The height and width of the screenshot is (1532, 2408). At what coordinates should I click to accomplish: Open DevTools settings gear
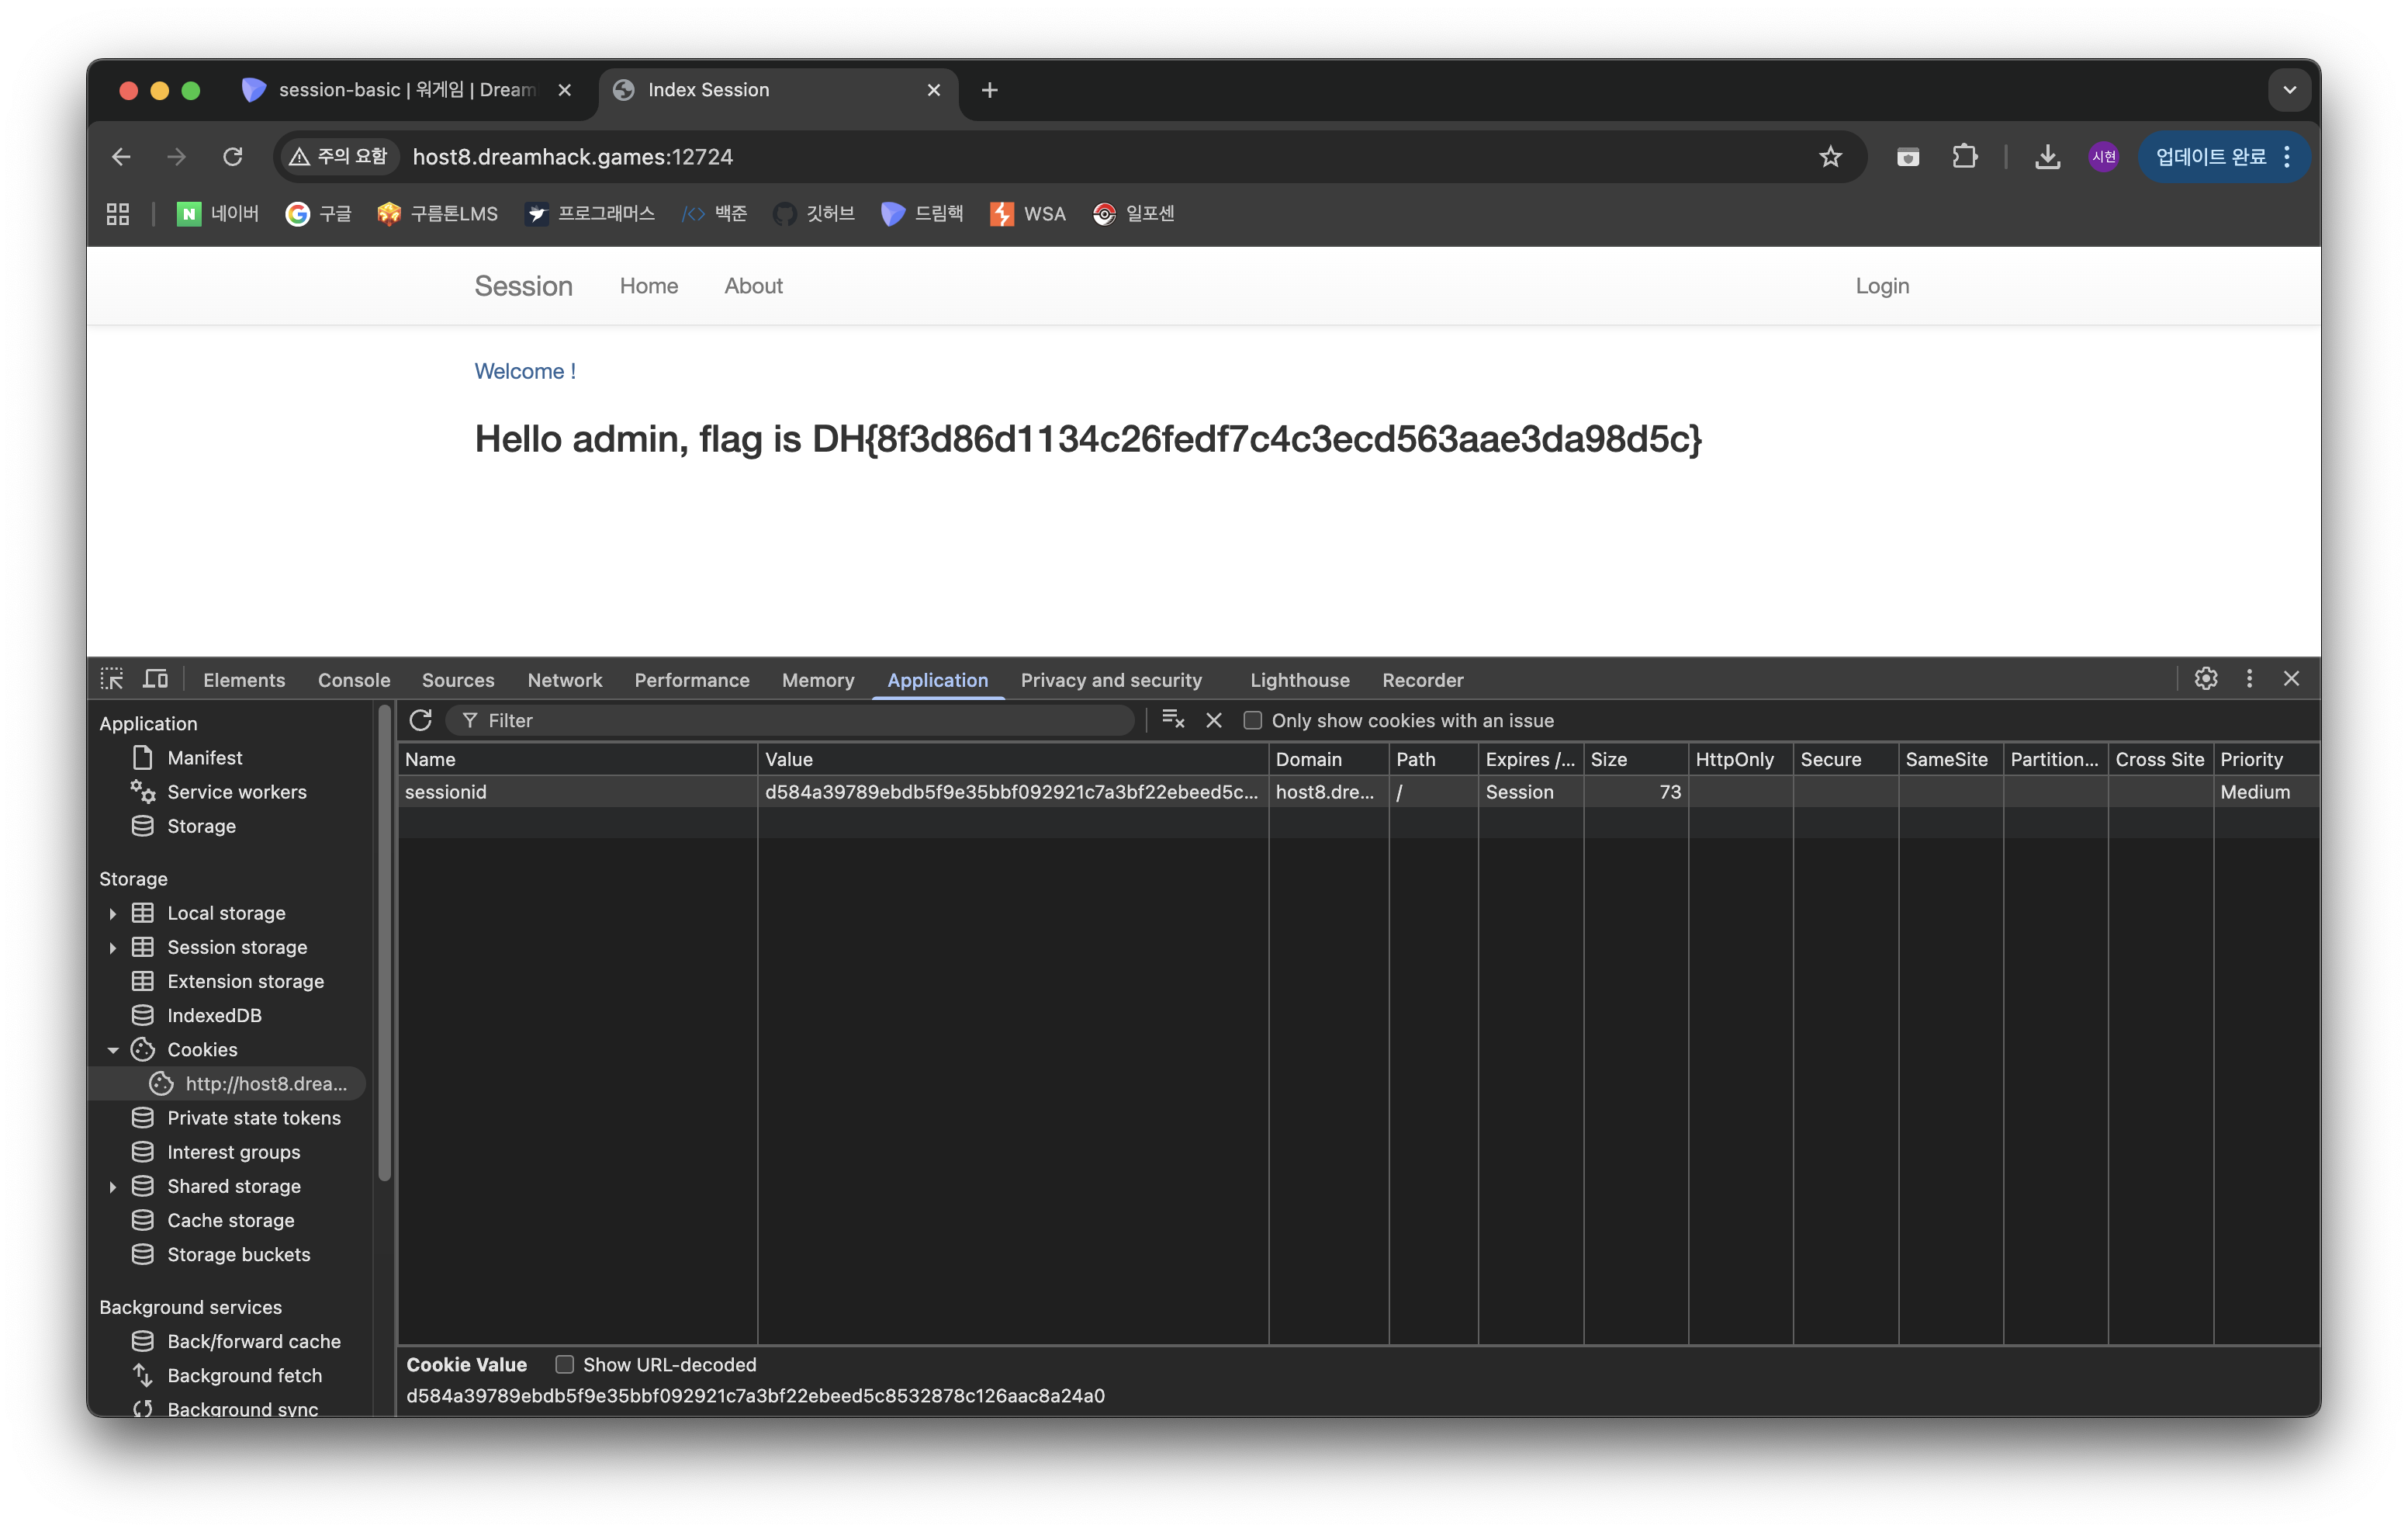click(x=2206, y=679)
